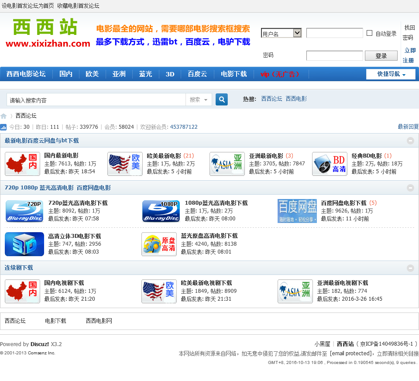Click the footer 电影下载 link

[55, 321]
